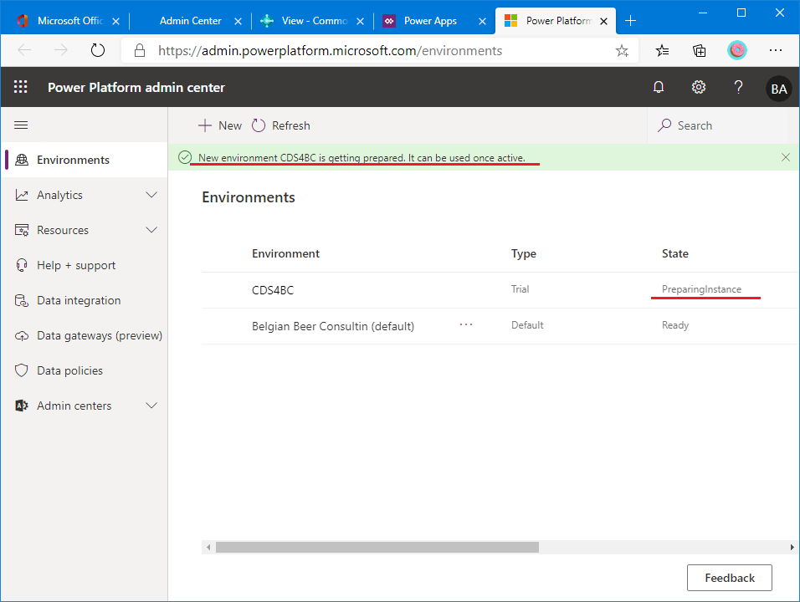Viewport: 800px width, 602px height.
Task: Click the Admin centers icon
Action: tap(22, 406)
